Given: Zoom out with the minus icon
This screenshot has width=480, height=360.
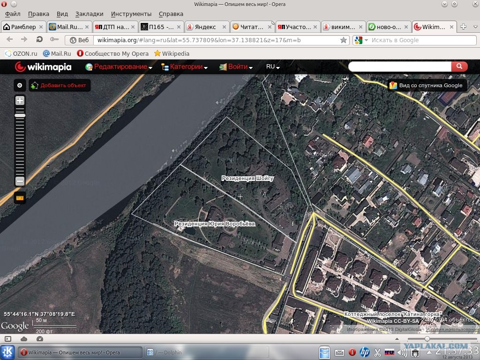Looking at the screenshot, I should click(x=19, y=180).
